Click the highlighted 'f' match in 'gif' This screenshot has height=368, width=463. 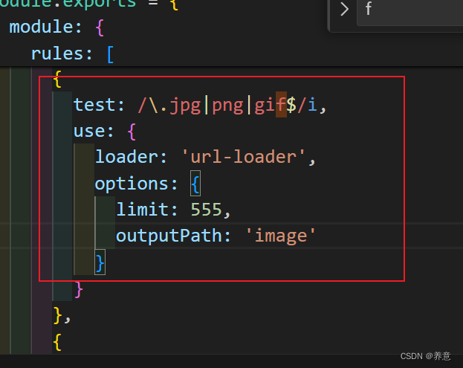(282, 106)
